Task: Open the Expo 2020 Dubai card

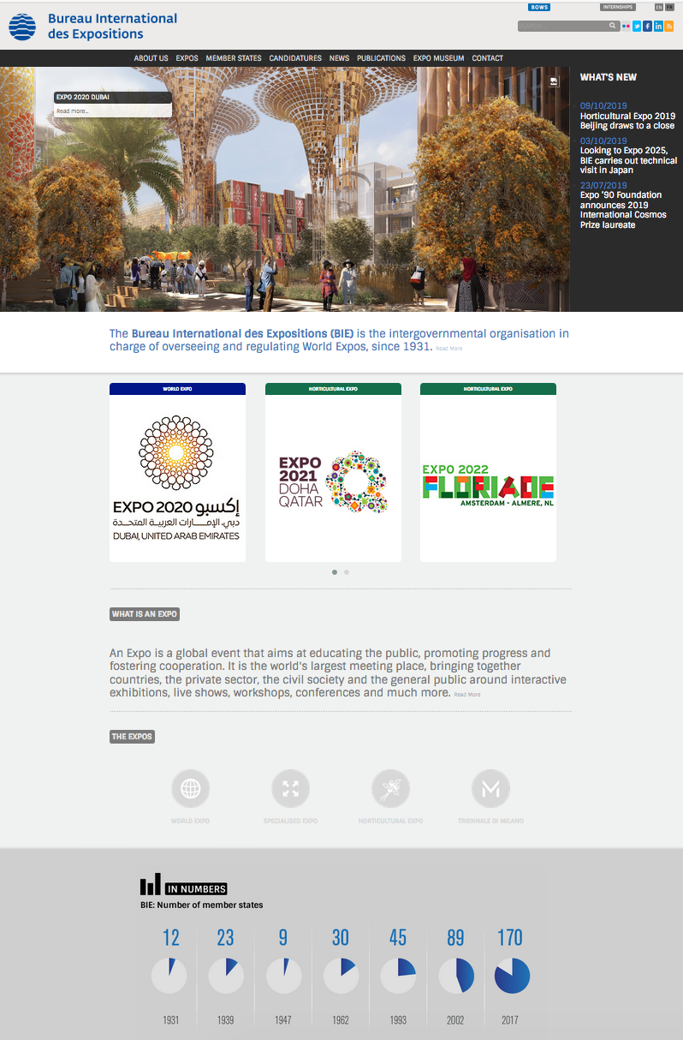Action: pyautogui.click(x=177, y=472)
